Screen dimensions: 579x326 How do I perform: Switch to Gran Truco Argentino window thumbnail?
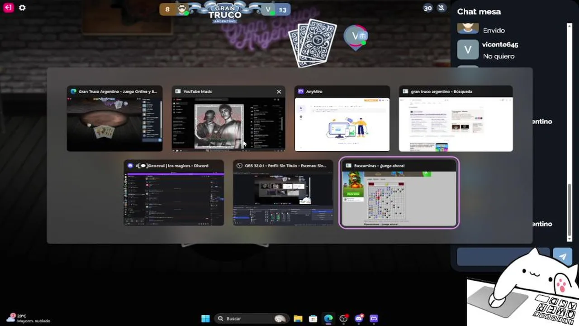coord(114,119)
